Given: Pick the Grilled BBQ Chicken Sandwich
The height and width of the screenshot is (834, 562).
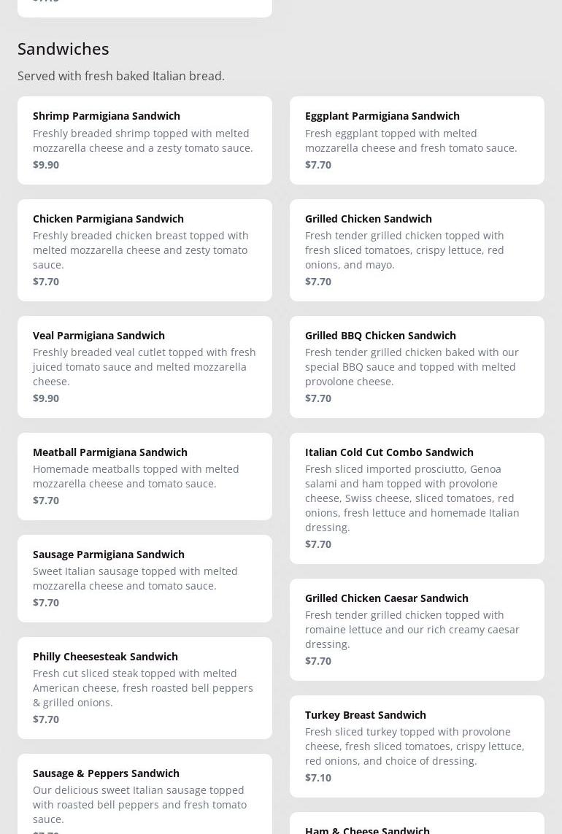Looking at the screenshot, I should pyautogui.click(x=417, y=367).
